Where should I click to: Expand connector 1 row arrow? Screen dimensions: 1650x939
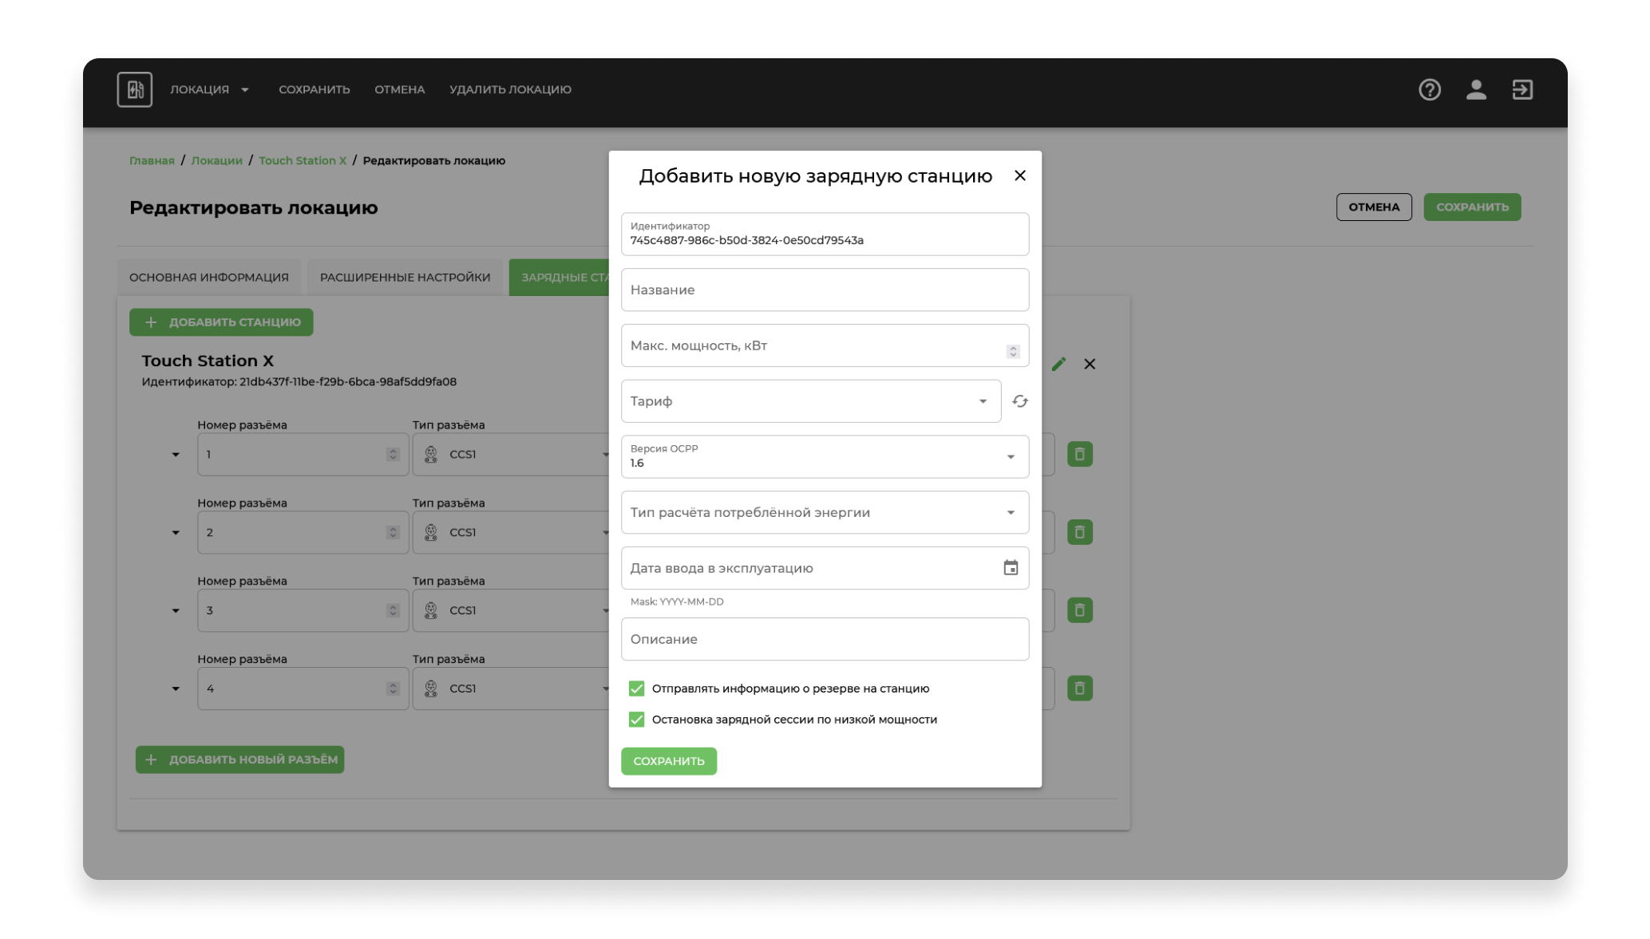pos(176,455)
